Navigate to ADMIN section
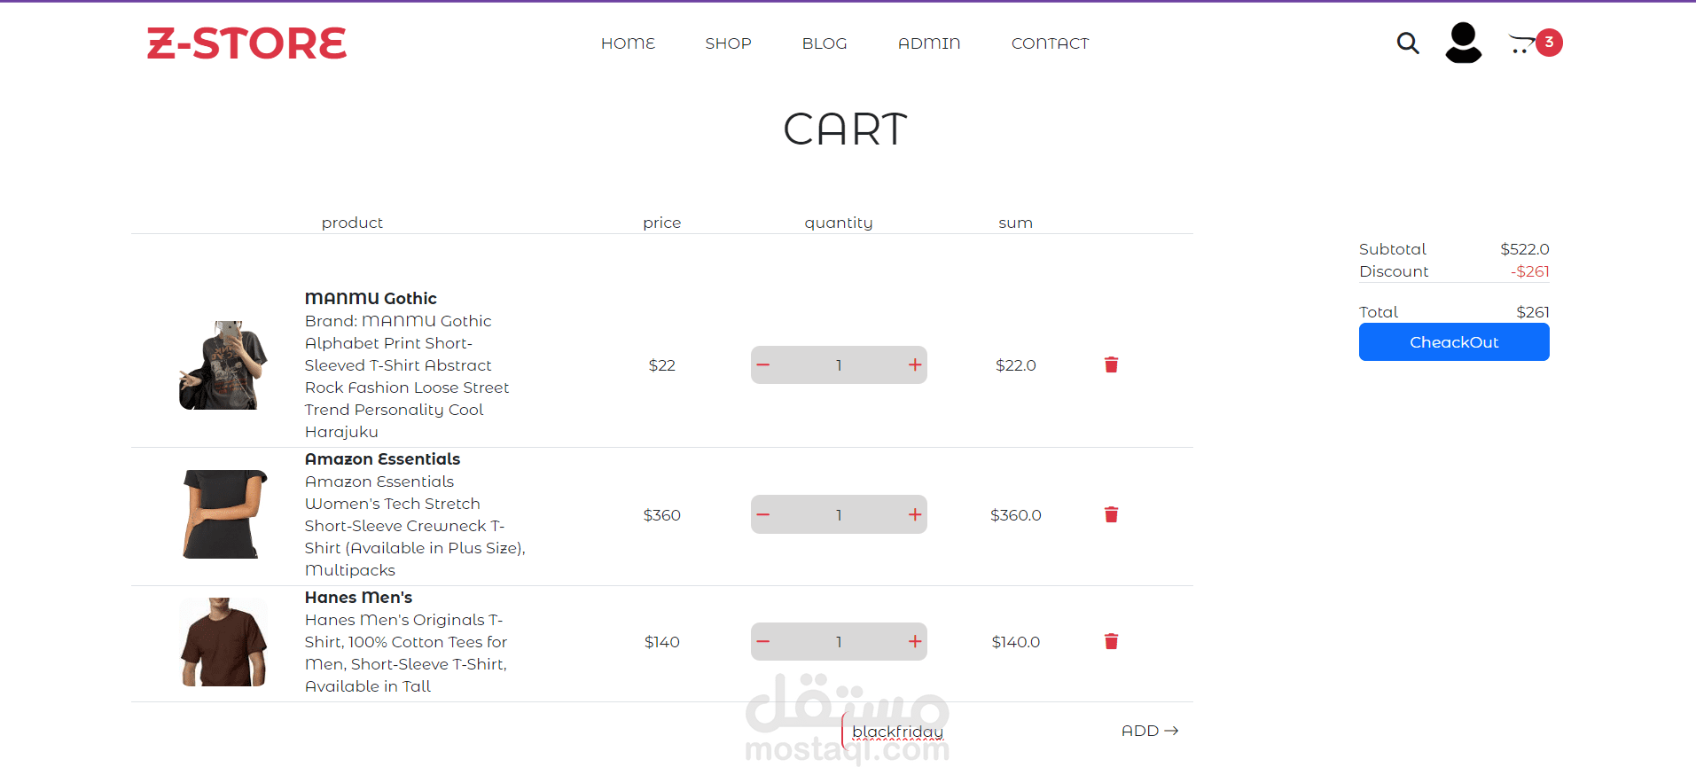 pos(929,43)
